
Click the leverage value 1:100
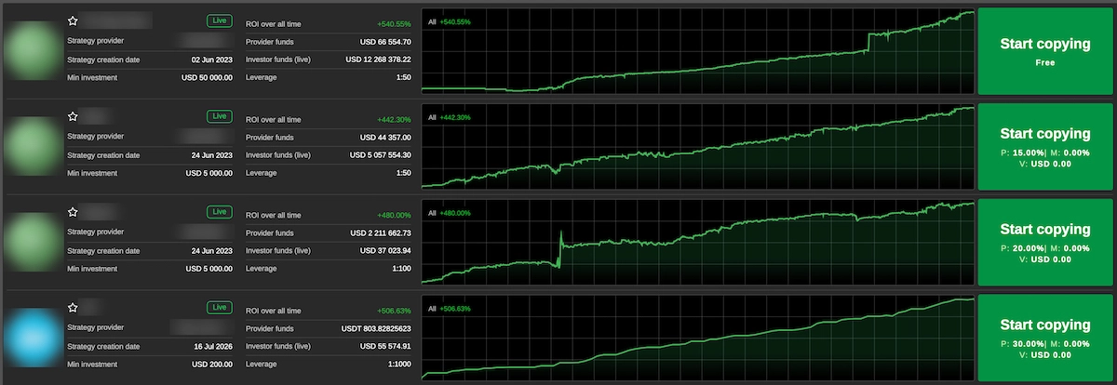pyautogui.click(x=401, y=269)
